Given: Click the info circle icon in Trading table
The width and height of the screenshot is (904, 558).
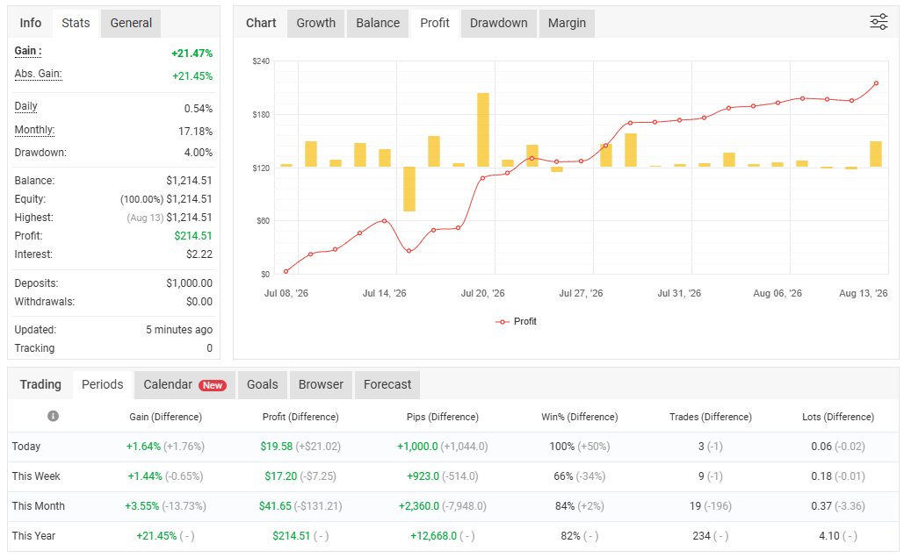Looking at the screenshot, I should 53,416.
